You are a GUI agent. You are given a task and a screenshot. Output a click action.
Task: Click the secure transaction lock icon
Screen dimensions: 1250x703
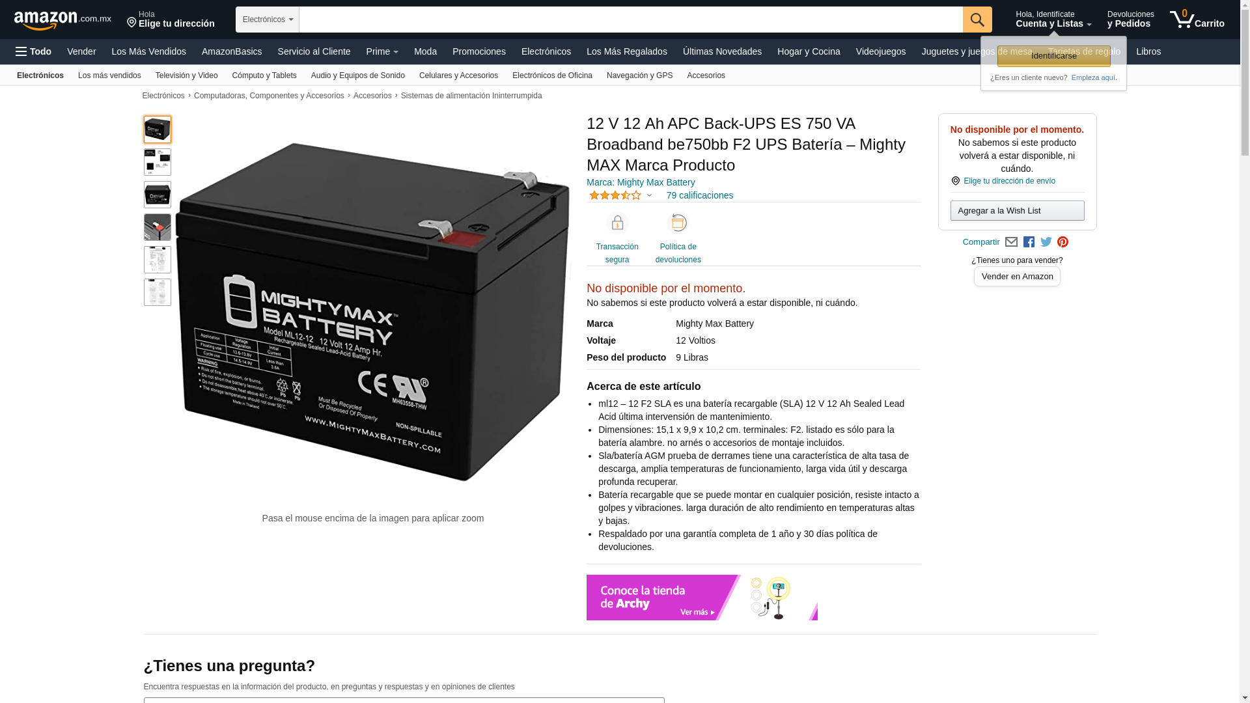[617, 223]
